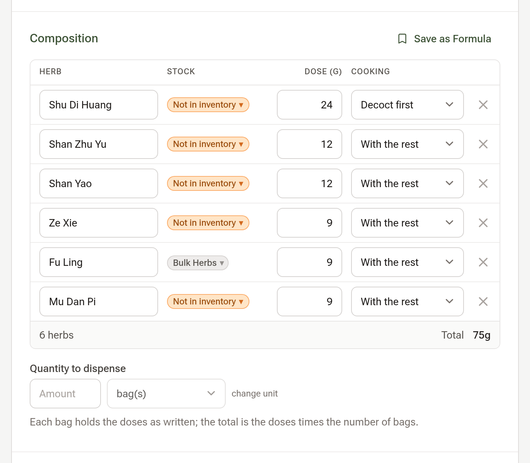Edit the Mu Dan Pi herb name field
This screenshot has width=530, height=463.
tap(99, 301)
